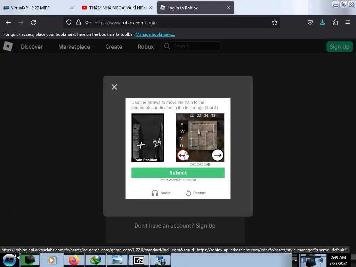This screenshot has height=267, width=356.
Task: Click the browser forward arrow
Action: (21, 23)
